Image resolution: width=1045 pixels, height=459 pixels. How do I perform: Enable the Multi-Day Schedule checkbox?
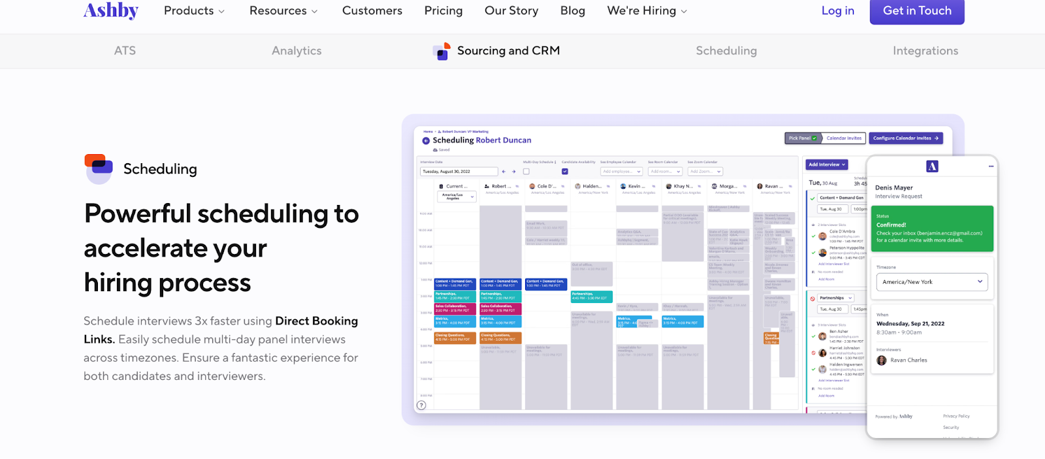pos(526,172)
